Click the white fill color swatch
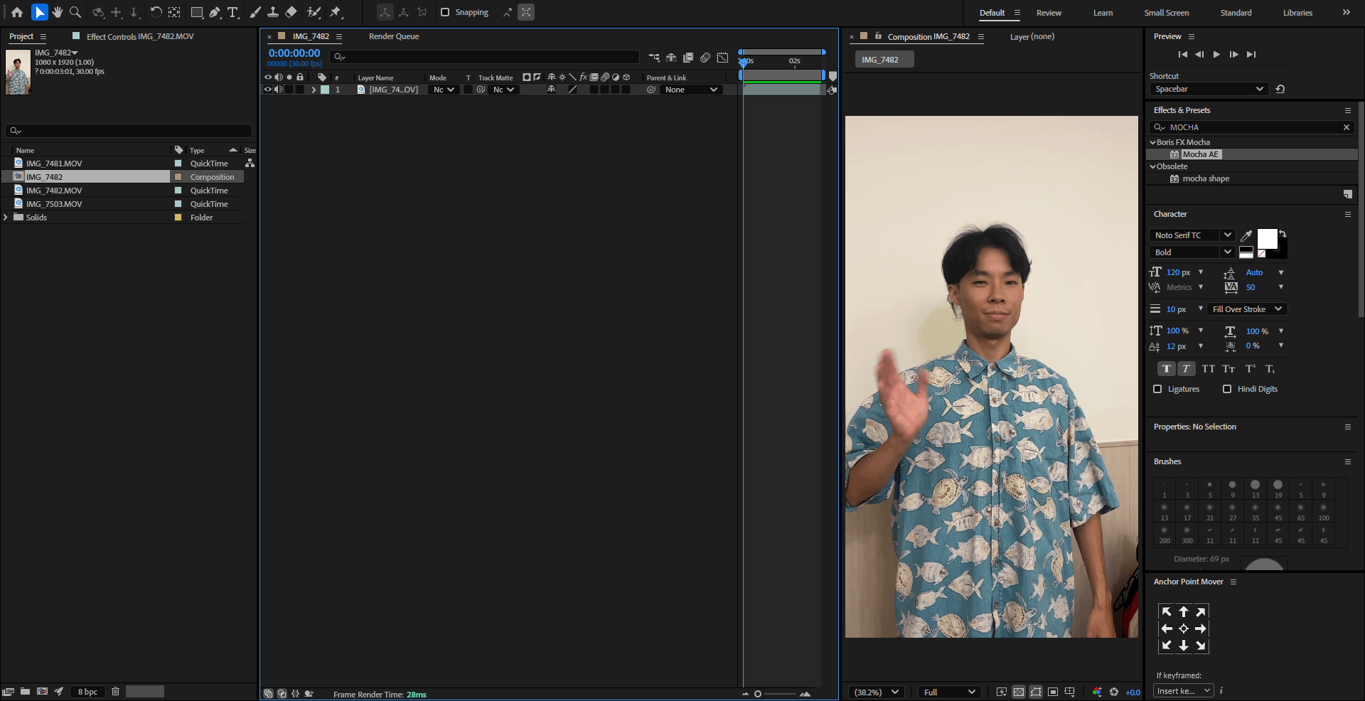 pyautogui.click(x=1267, y=239)
